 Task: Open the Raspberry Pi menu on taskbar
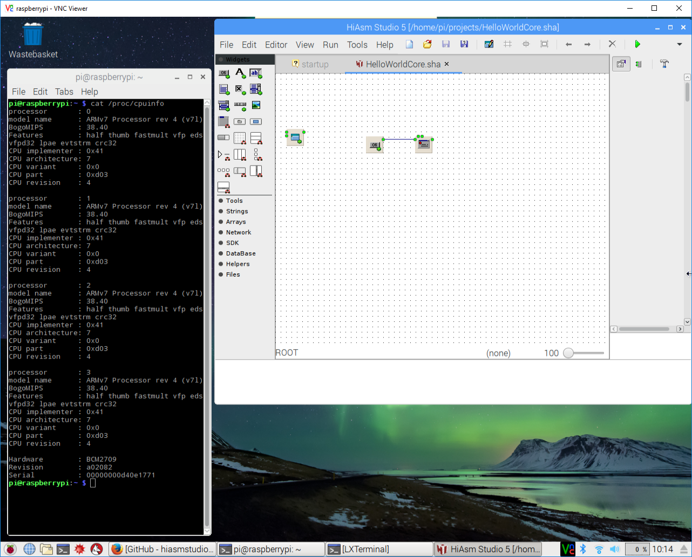click(x=10, y=549)
